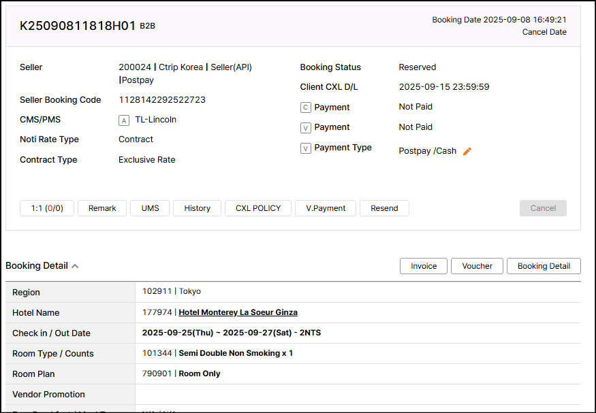Open the Invoice button
Screen dimensions: 596x413
(424, 266)
